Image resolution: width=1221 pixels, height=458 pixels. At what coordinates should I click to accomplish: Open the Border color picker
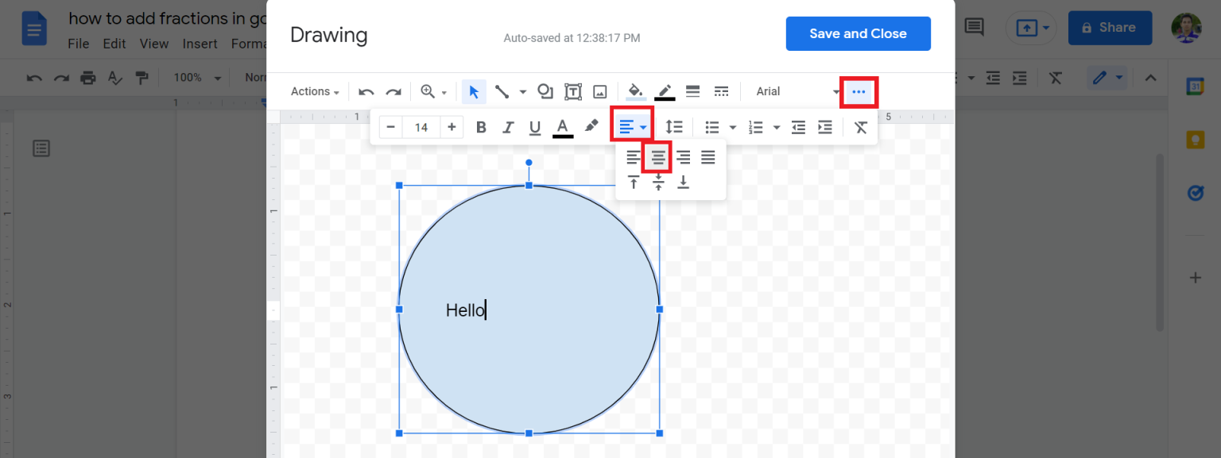(665, 91)
